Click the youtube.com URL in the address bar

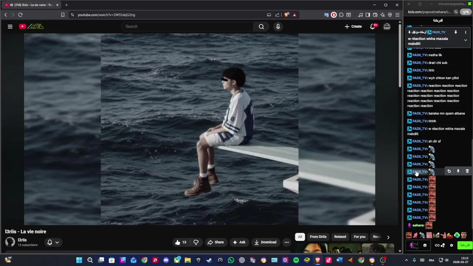pyautogui.click(x=106, y=15)
